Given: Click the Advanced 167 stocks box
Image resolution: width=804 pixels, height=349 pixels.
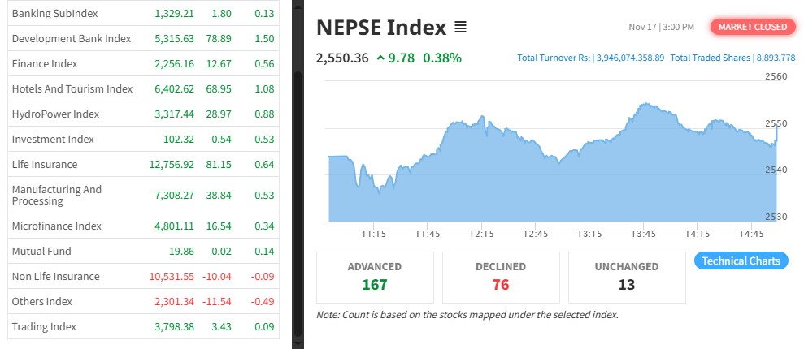Looking at the screenshot, I should point(375,277).
